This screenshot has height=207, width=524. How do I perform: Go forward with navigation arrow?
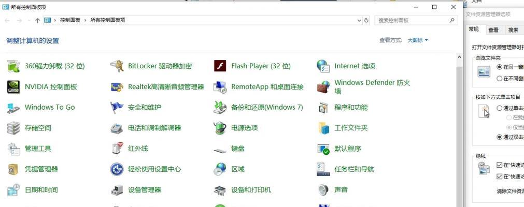click(x=19, y=21)
